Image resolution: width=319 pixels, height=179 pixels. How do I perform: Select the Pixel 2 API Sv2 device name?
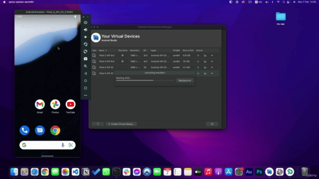pyautogui.click(x=107, y=55)
